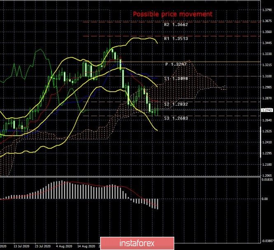The height and width of the screenshot is (250, 274).
Task: Click the pivot P 1.3247 label
Action: tap(176, 64)
